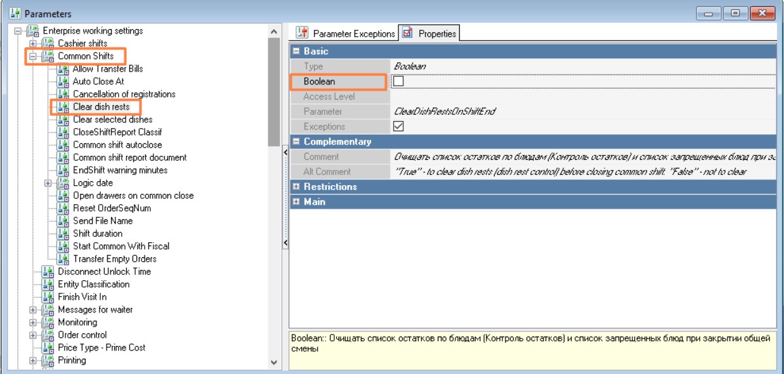Viewport: 784px width, 374px height.
Task: Click the Allow Transfer Bills parameter icon
Action: [x=62, y=68]
